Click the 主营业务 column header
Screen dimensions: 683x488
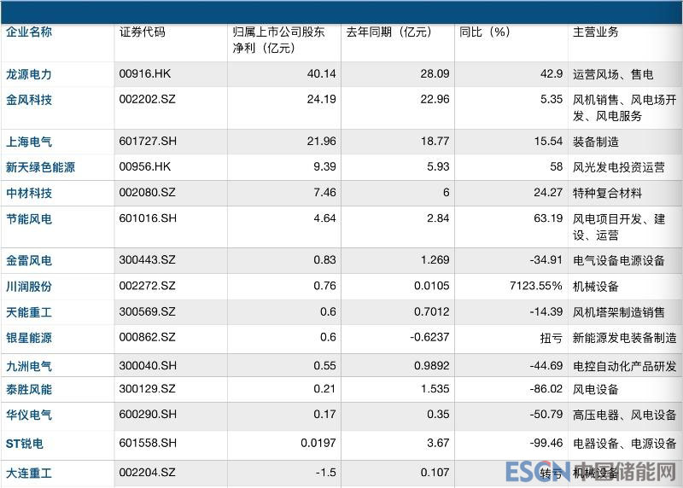[x=596, y=32]
